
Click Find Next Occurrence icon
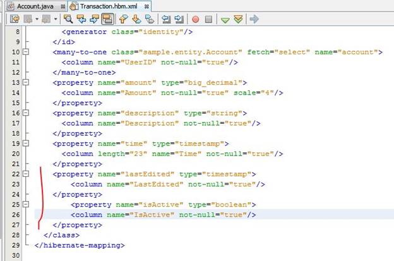point(94,19)
